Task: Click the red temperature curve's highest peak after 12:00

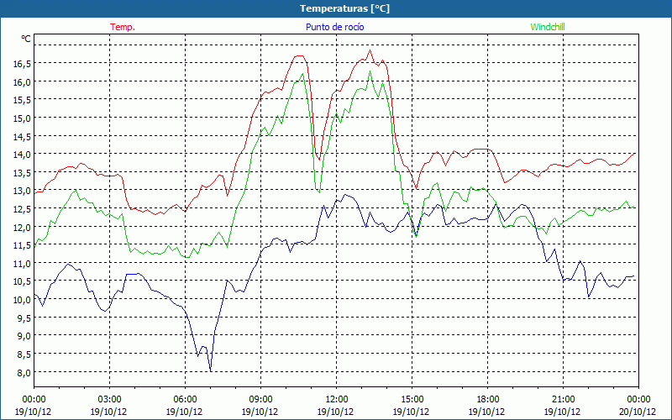Action: [370, 50]
